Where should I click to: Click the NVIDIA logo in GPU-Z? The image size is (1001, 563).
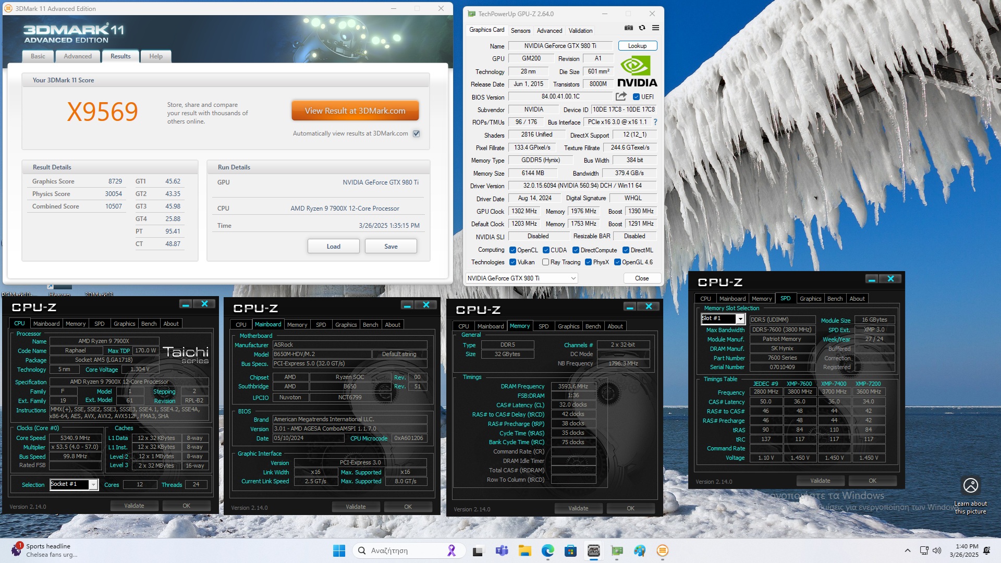point(637,71)
